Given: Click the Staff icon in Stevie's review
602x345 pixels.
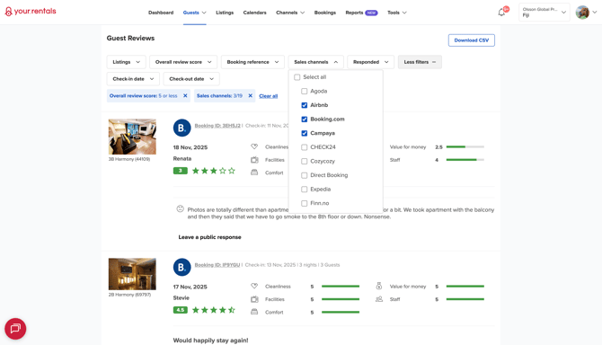Looking at the screenshot, I should click(x=379, y=299).
